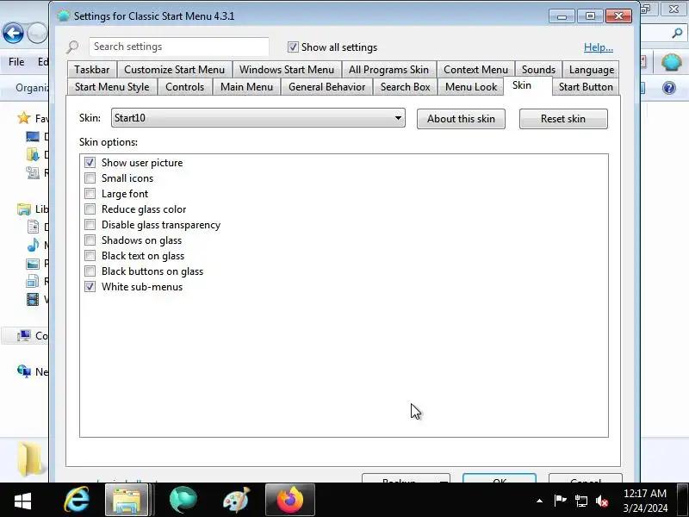
Task: Open the Language tab
Action: (x=592, y=70)
